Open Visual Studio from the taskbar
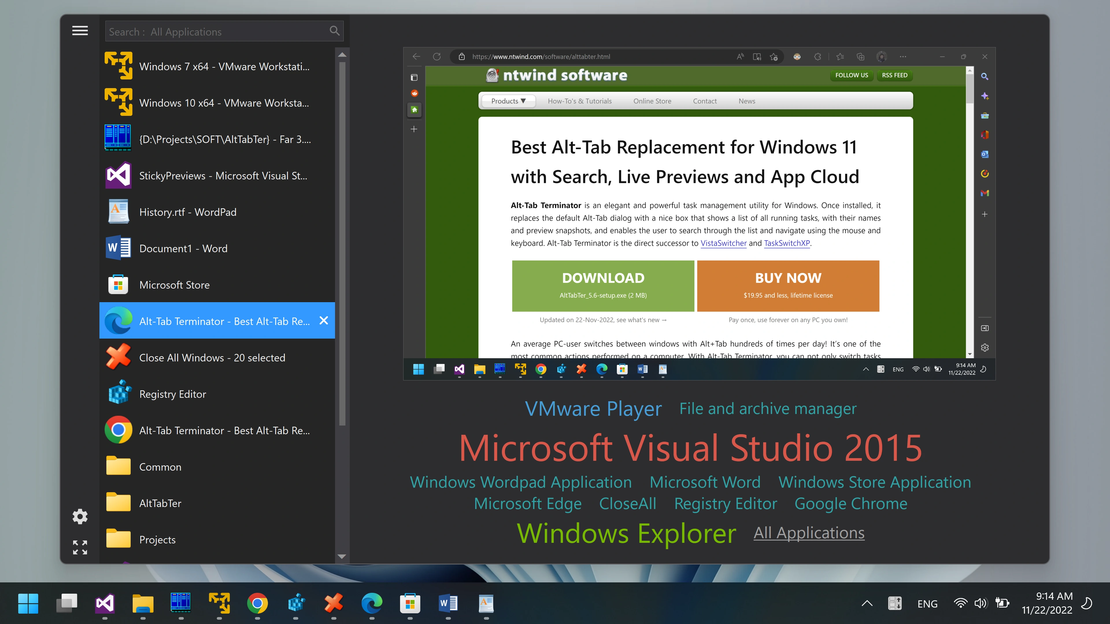This screenshot has height=624, width=1110. (x=105, y=603)
